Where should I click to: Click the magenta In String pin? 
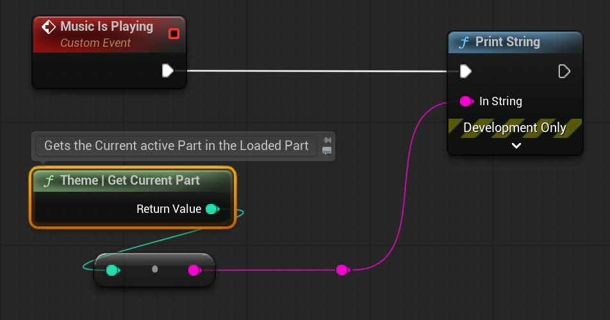click(x=466, y=101)
